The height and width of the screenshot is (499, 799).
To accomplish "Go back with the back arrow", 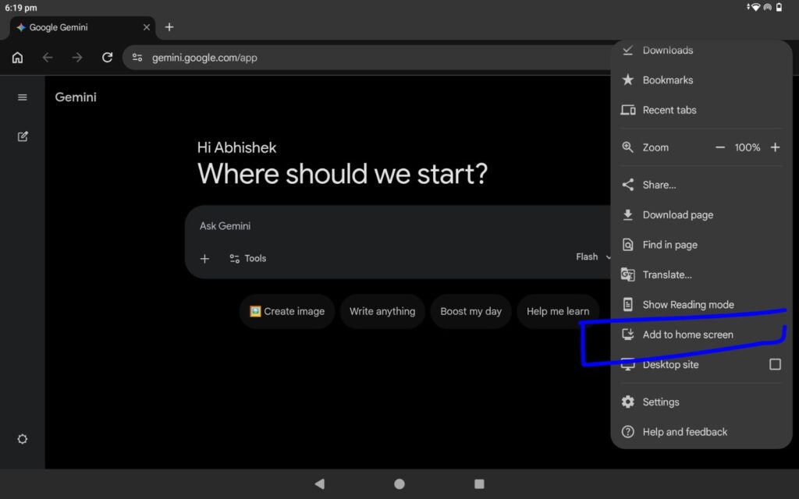I will coord(48,58).
